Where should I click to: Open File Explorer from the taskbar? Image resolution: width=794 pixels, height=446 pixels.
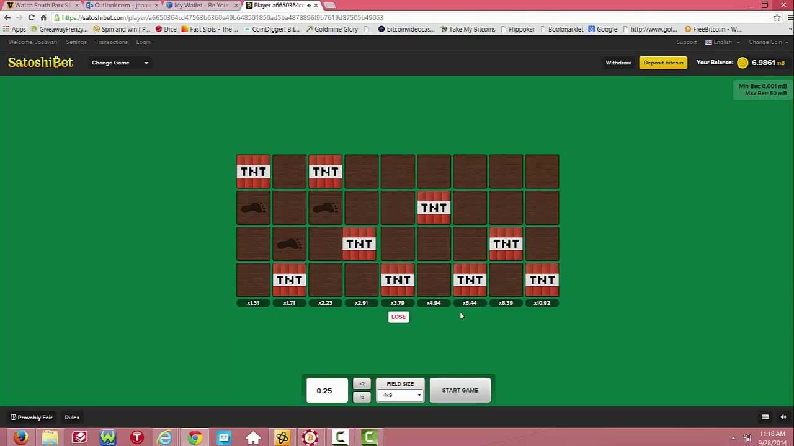click(50, 437)
